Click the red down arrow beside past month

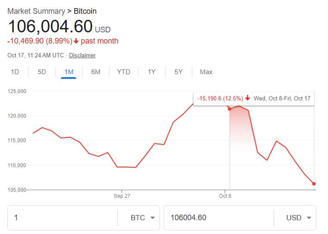click(76, 41)
